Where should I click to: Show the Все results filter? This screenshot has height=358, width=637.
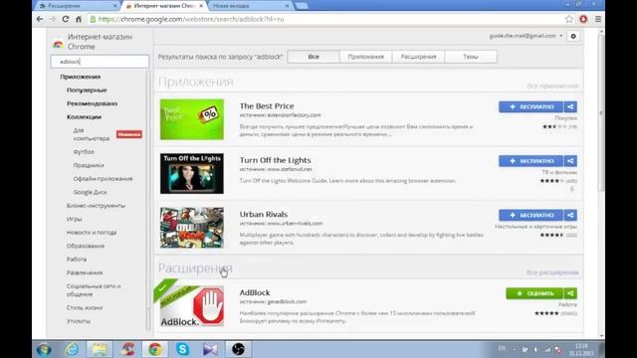(314, 57)
